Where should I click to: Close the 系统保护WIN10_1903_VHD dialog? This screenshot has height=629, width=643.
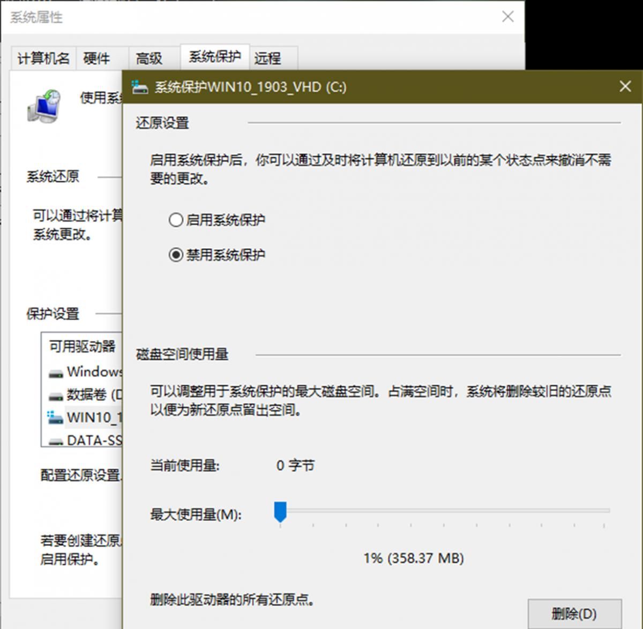(625, 86)
